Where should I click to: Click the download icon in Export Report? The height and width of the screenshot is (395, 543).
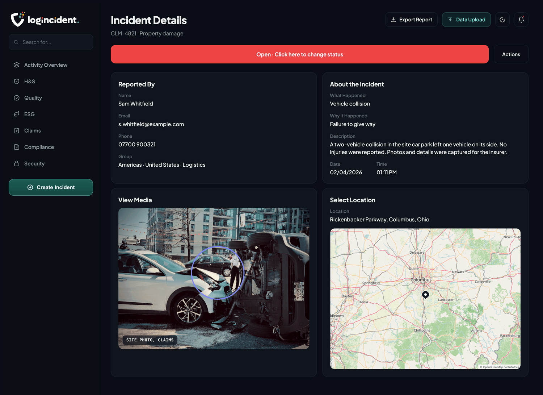393,20
